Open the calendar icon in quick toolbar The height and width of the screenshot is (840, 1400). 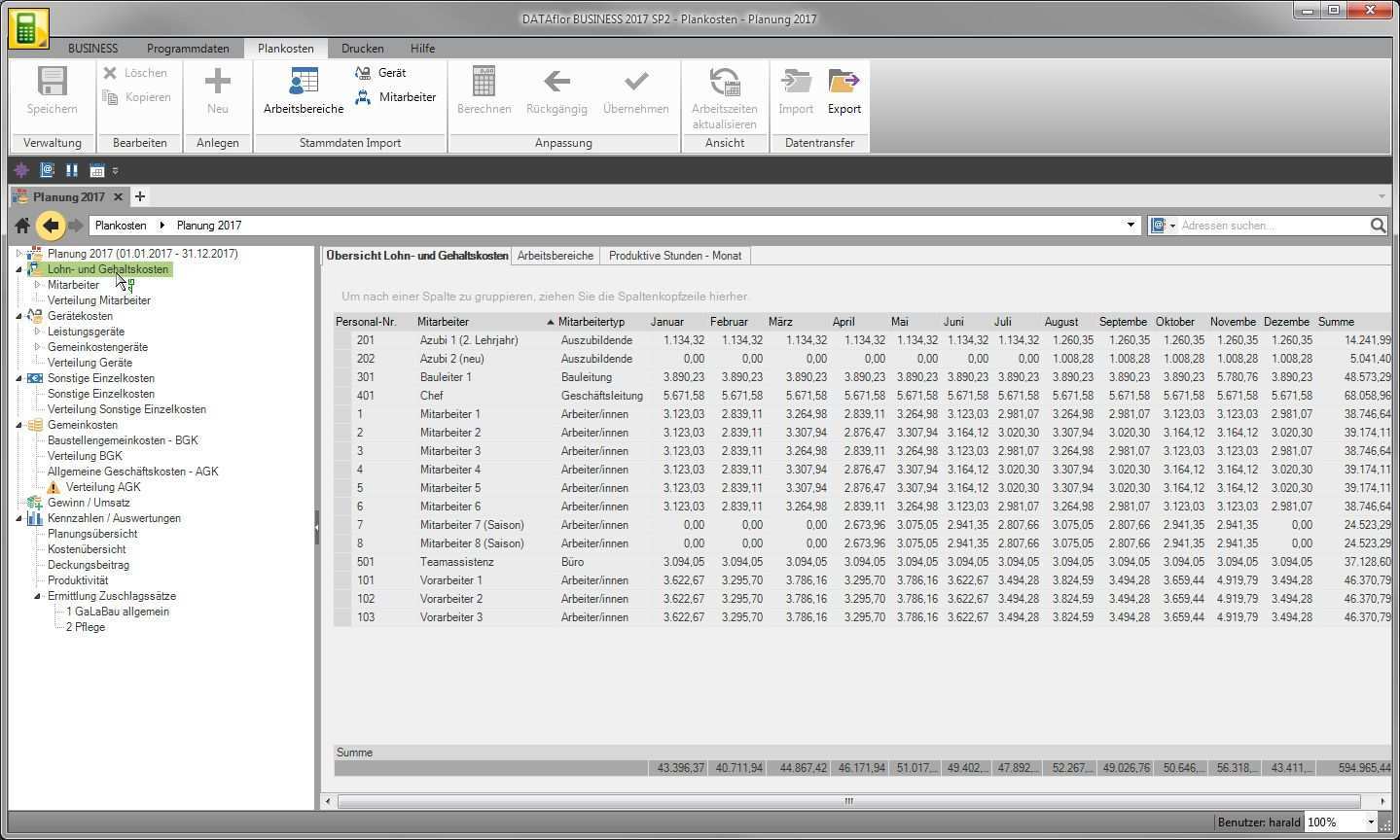click(96, 170)
